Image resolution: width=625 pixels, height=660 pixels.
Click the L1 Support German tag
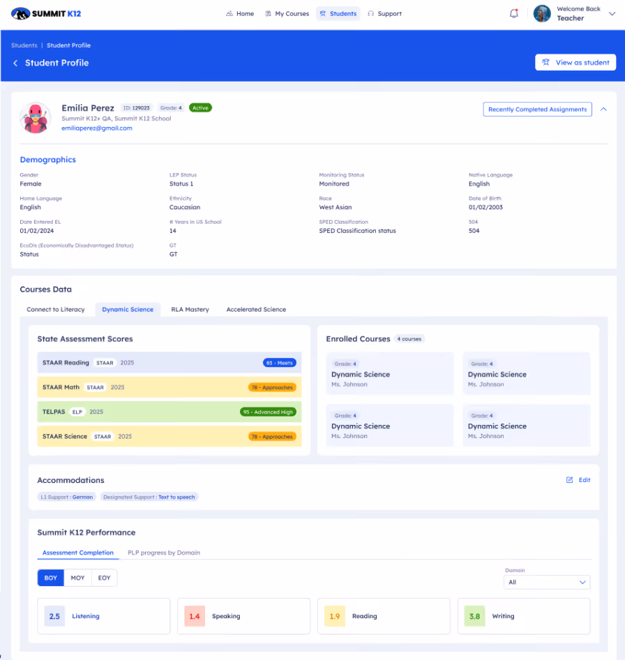(67, 497)
